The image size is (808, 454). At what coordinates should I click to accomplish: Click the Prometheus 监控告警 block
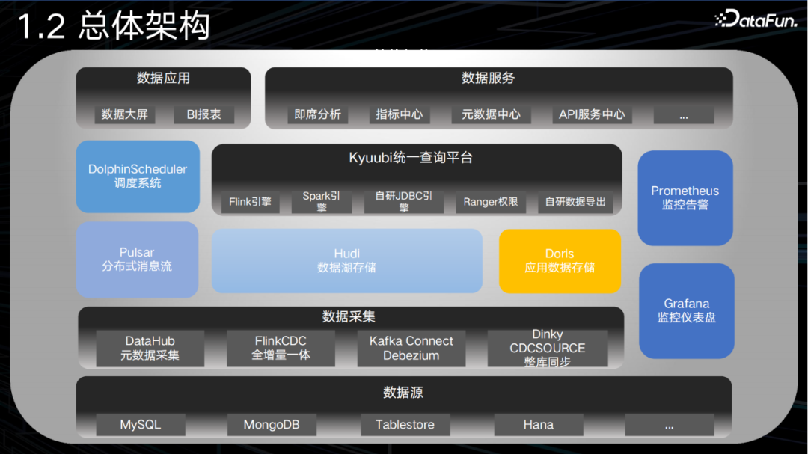(x=685, y=198)
